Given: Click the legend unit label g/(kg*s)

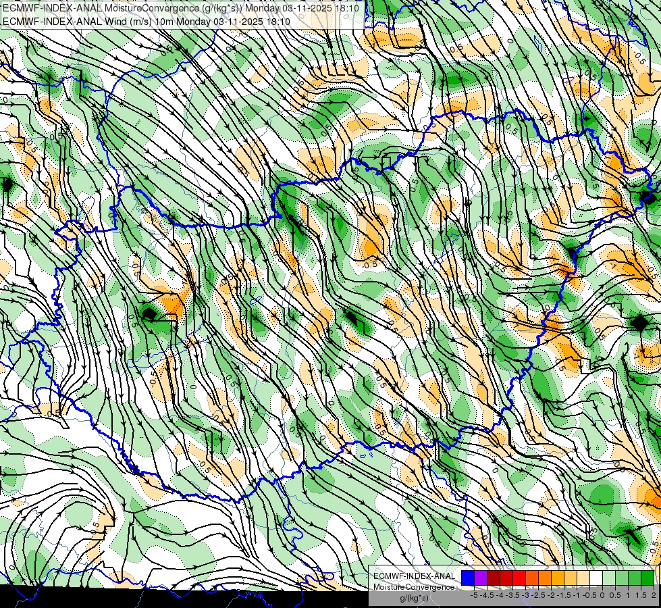Looking at the screenshot, I should pos(415,599).
